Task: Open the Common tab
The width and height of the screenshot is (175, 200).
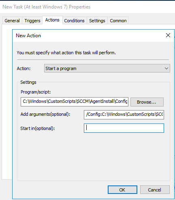Action: (x=118, y=21)
